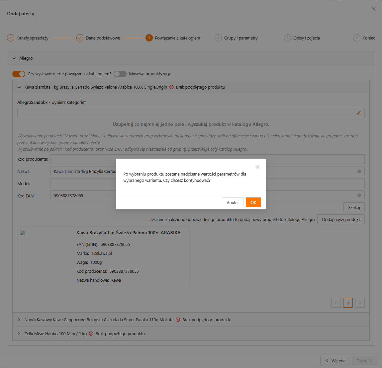Expand the Napój Kawowy Kawa Cappuccino row

[x=19, y=320]
